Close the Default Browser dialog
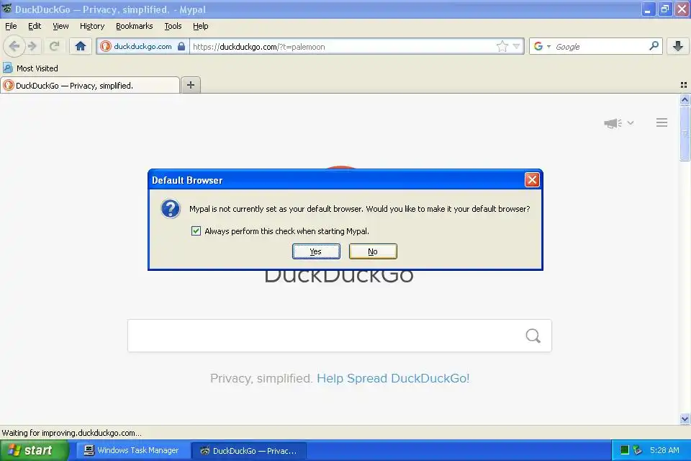Viewport: 691px width, 461px height. (x=532, y=179)
